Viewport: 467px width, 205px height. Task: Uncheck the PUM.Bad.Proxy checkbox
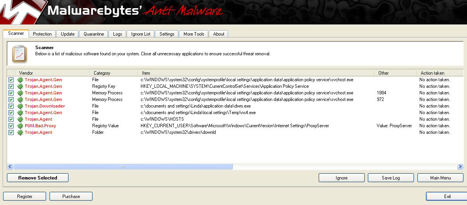11,126
